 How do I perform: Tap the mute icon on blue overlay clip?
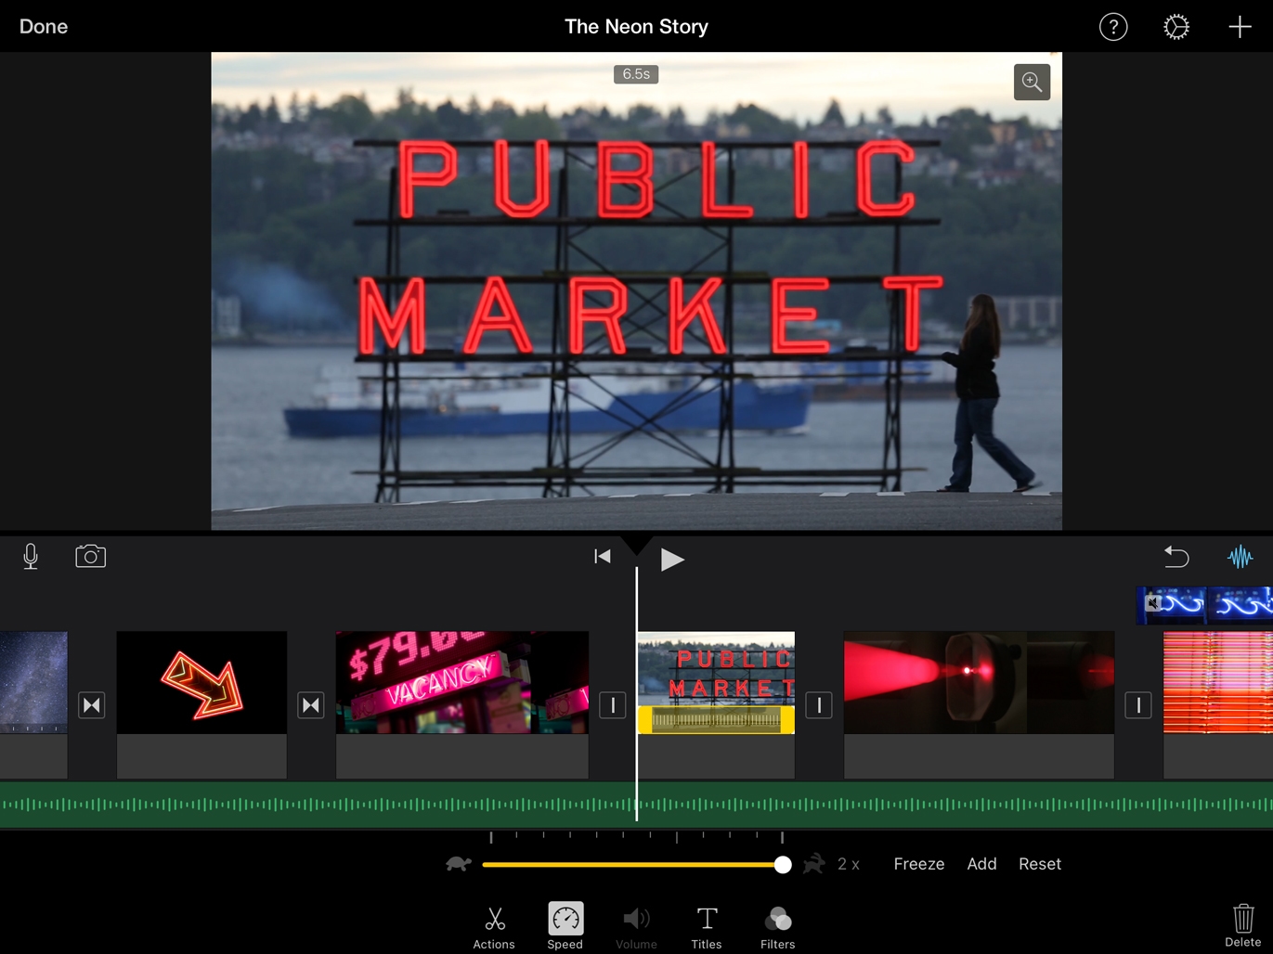pyautogui.click(x=1152, y=603)
